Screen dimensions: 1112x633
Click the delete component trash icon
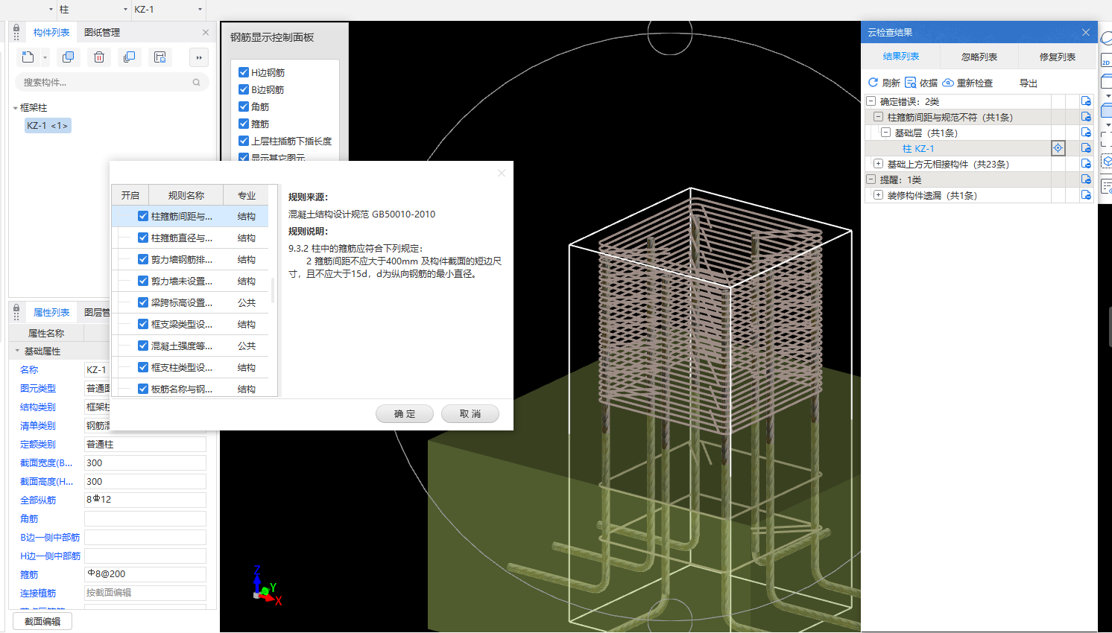coord(99,57)
